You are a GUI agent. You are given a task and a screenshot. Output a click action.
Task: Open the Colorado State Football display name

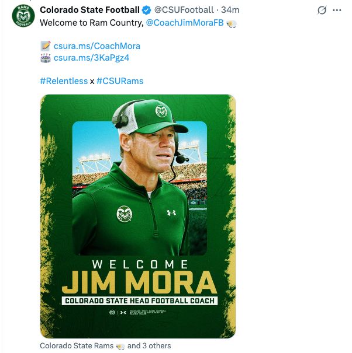pyautogui.click(x=89, y=11)
